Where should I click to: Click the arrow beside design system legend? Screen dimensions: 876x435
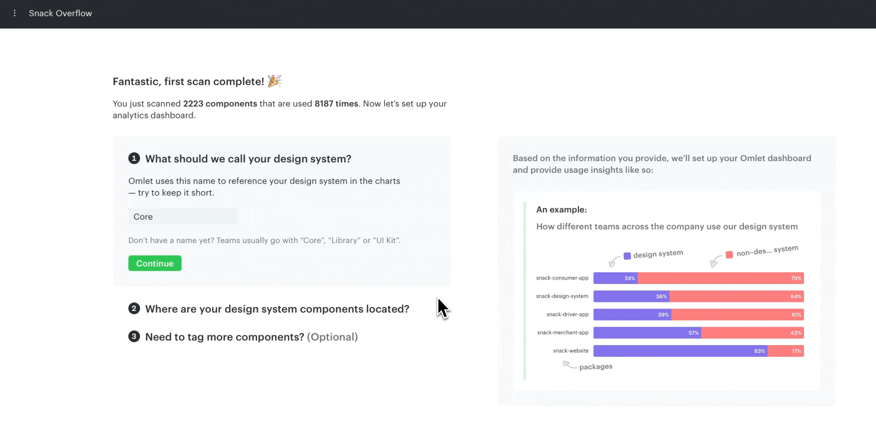coord(614,261)
